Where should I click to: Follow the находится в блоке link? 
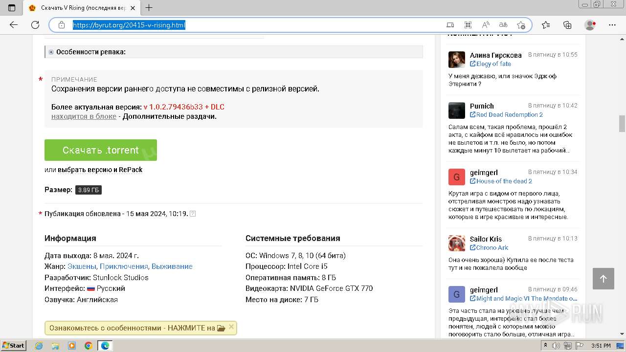[x=84, y=116]
